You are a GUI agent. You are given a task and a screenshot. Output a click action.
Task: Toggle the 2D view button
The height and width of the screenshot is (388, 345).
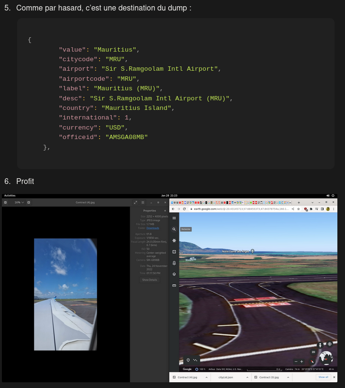click(x=313, y=352)
